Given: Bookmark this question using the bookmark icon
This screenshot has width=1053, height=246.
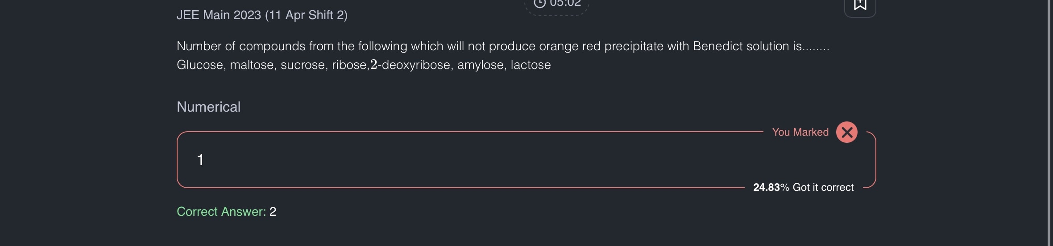Looking at the screenshot, I should [x=860, y=5].
